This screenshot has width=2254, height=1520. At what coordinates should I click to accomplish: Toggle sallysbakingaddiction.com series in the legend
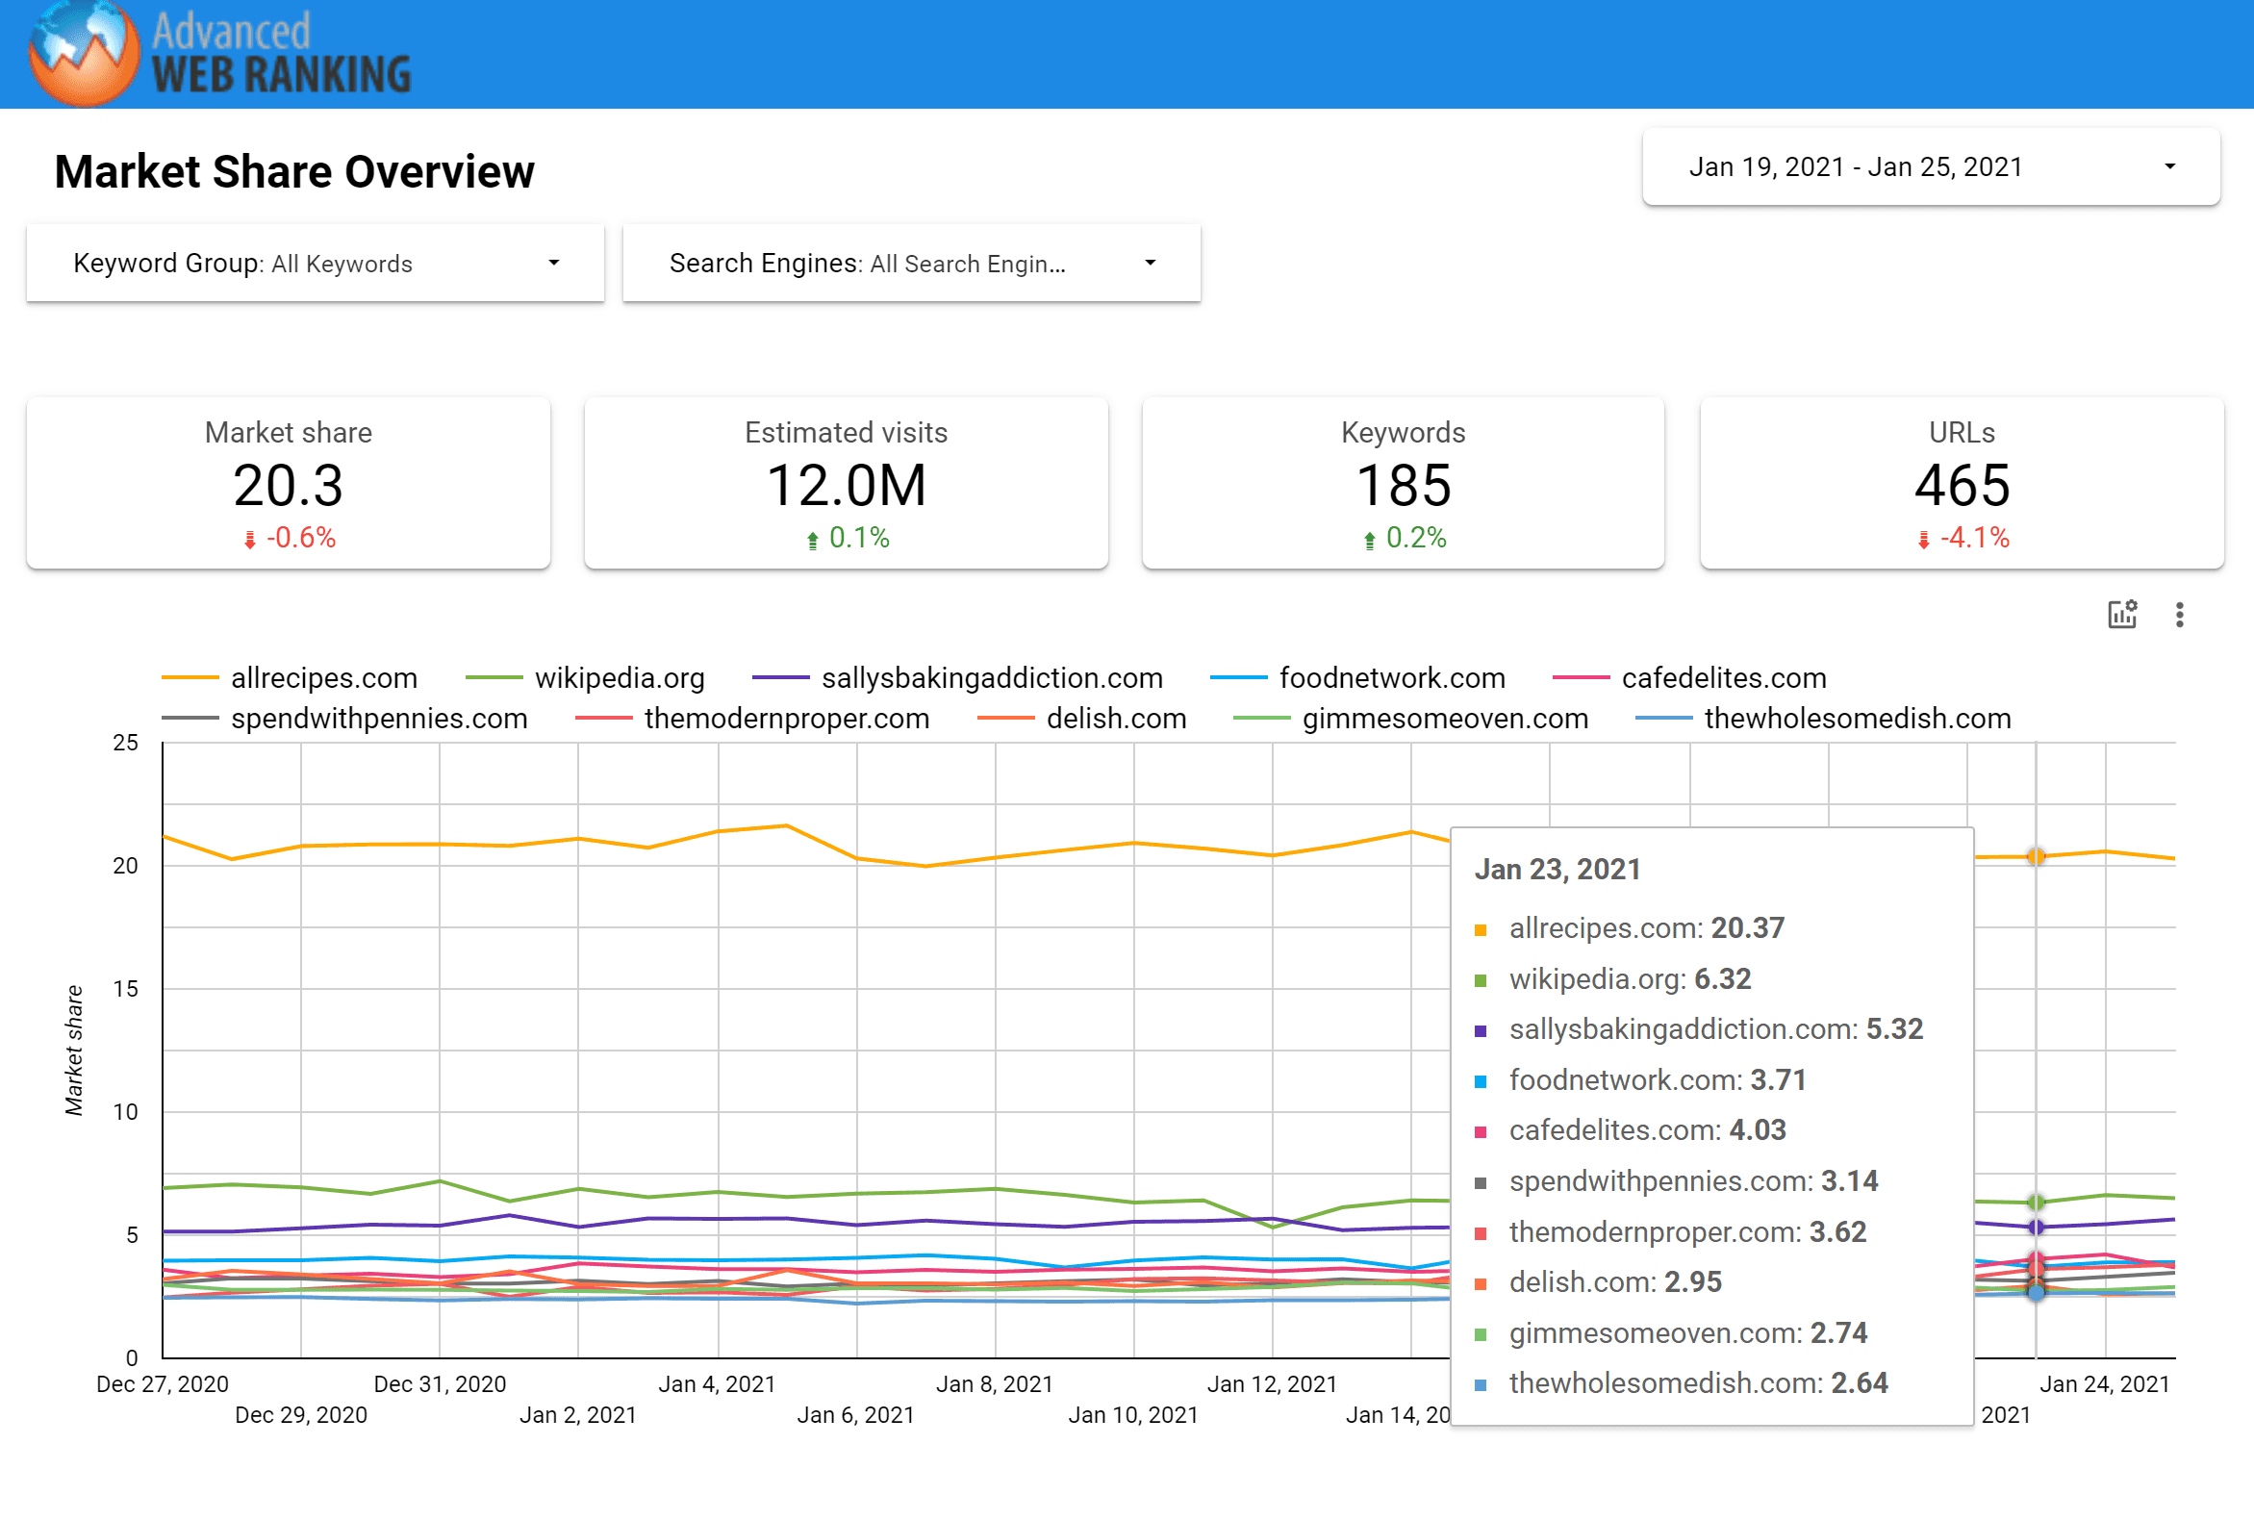(958, 677)
